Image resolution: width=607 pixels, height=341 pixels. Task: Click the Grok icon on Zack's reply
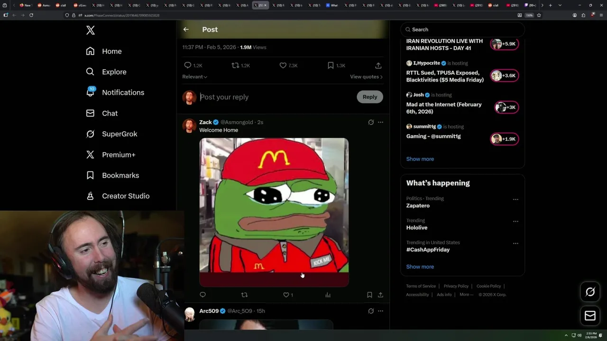tap(371, 122)
